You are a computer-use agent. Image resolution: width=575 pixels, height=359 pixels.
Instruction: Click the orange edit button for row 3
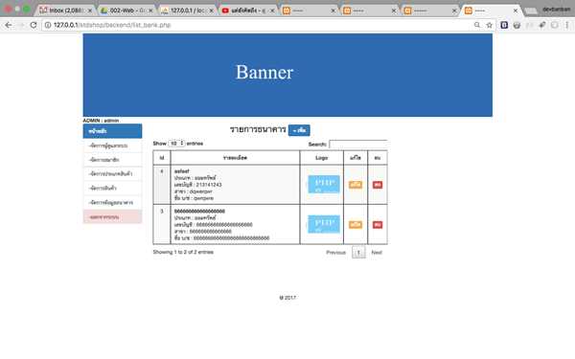pyautogui.click(x=356, y=225)
